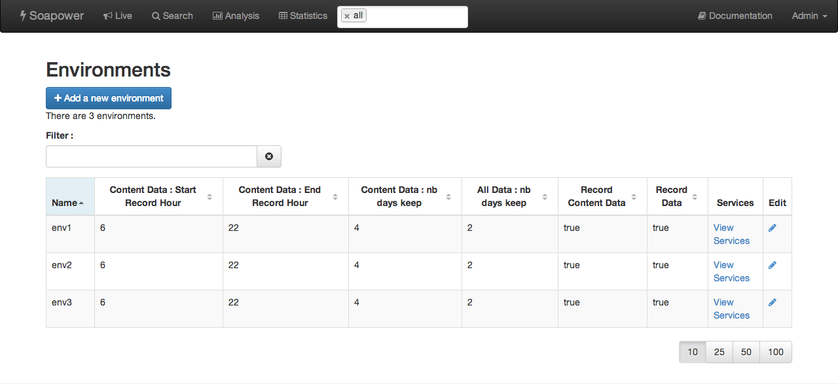Click the Soapower brand logo

pos(52,16)
